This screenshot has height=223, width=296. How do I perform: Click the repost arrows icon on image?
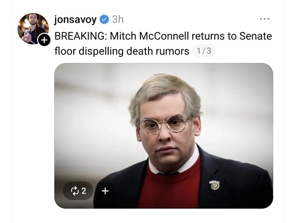click(x=74, y=191)
